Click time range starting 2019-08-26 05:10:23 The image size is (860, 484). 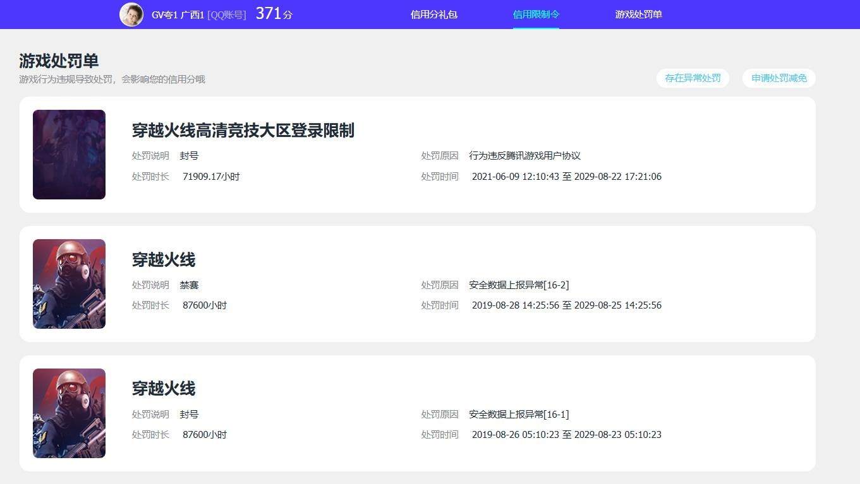567,435
